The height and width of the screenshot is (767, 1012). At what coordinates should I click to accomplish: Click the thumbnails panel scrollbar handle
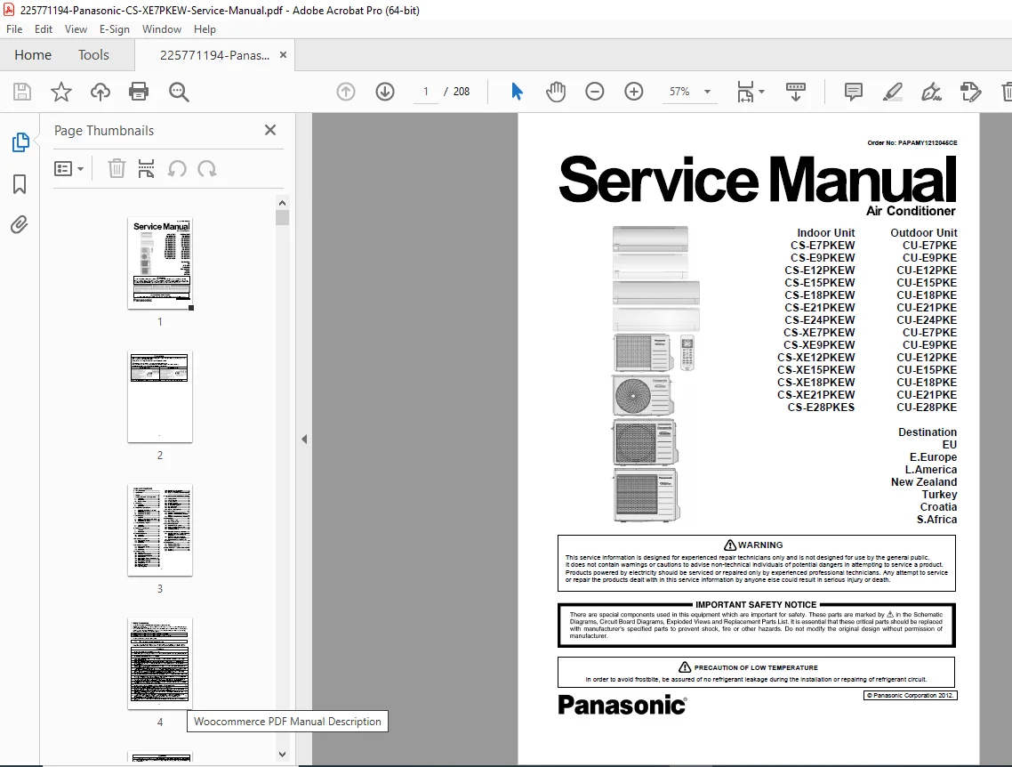coord(282,218)
